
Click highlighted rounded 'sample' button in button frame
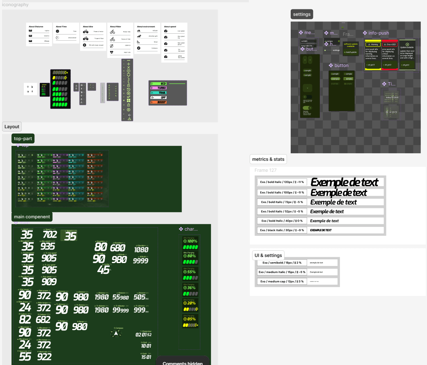click(x=335, y=79)
